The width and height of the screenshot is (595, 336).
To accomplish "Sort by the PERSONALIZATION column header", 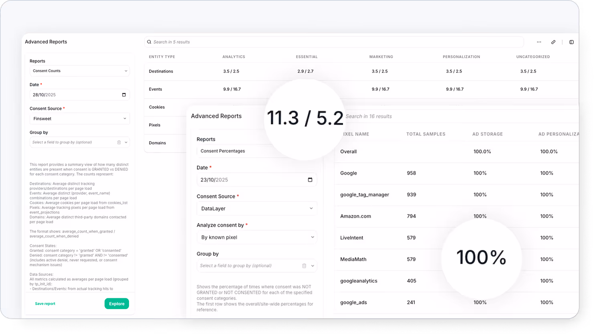I will click(461, 57).
